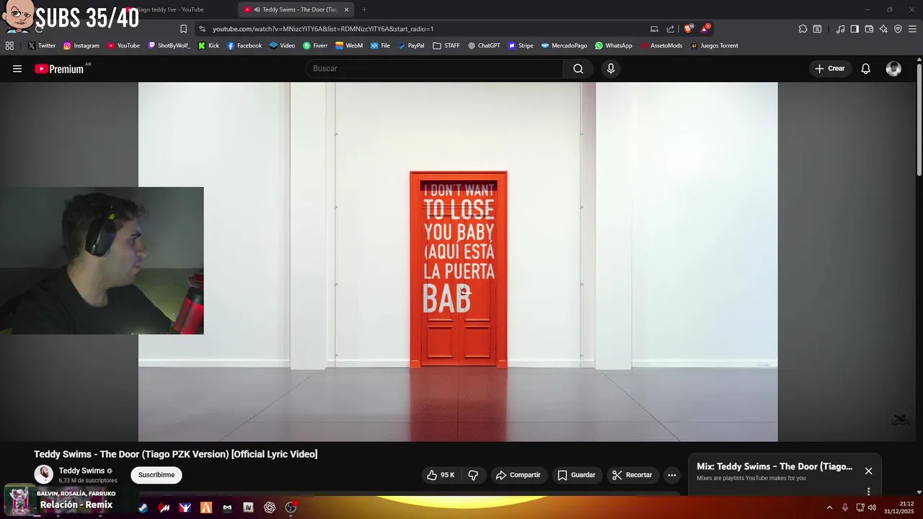Open the Twitter bookmark
The height and width of the screenshot is (519, 923).
coord(42,45)
